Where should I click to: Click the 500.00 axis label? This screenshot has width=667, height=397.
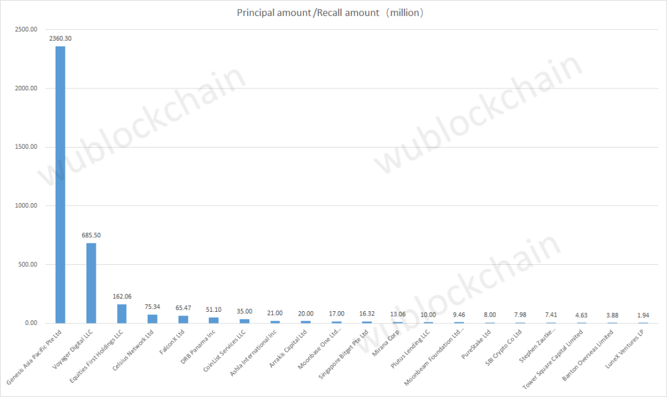click(x=28, y=264)
